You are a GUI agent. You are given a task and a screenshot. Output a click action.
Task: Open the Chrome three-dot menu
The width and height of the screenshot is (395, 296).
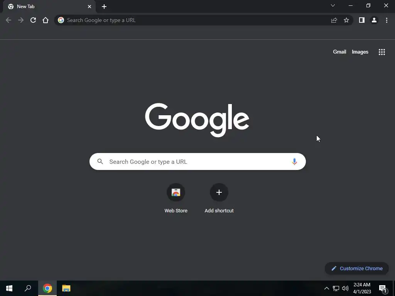387,20
